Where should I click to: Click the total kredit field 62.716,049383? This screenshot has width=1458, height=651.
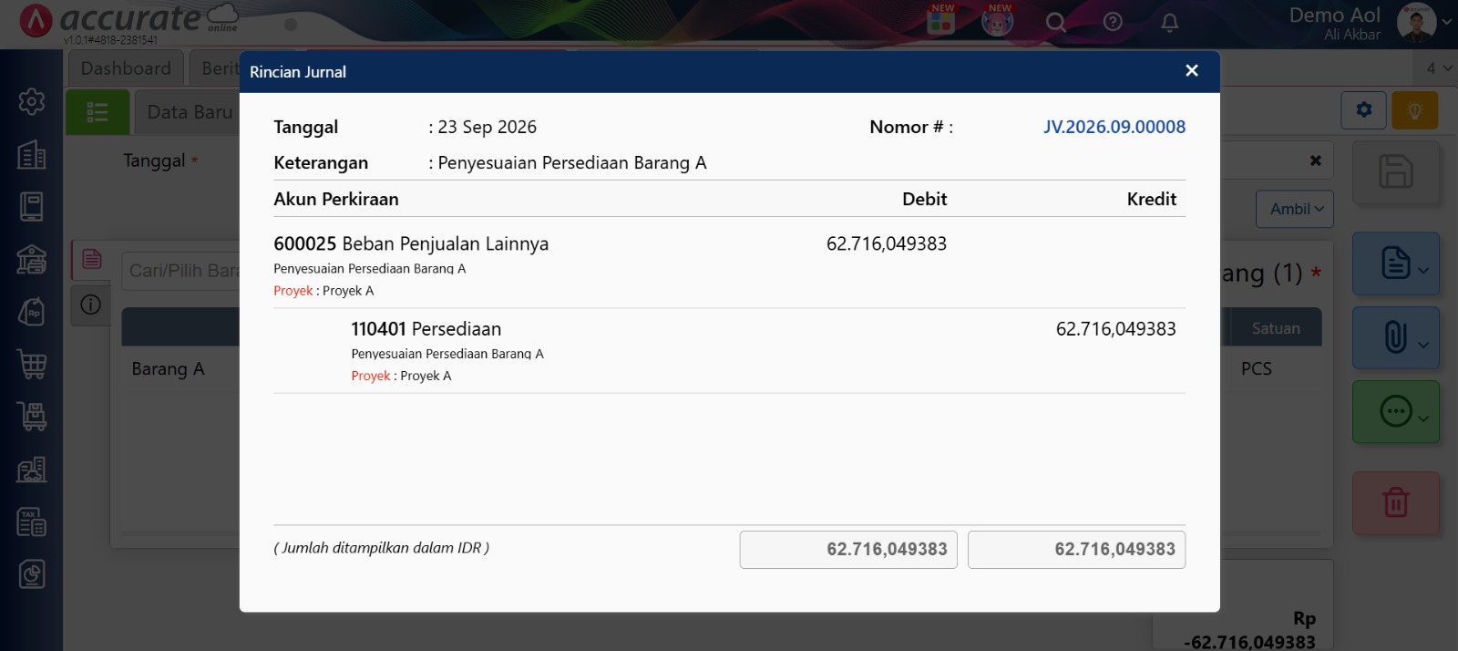(1076, 550)
